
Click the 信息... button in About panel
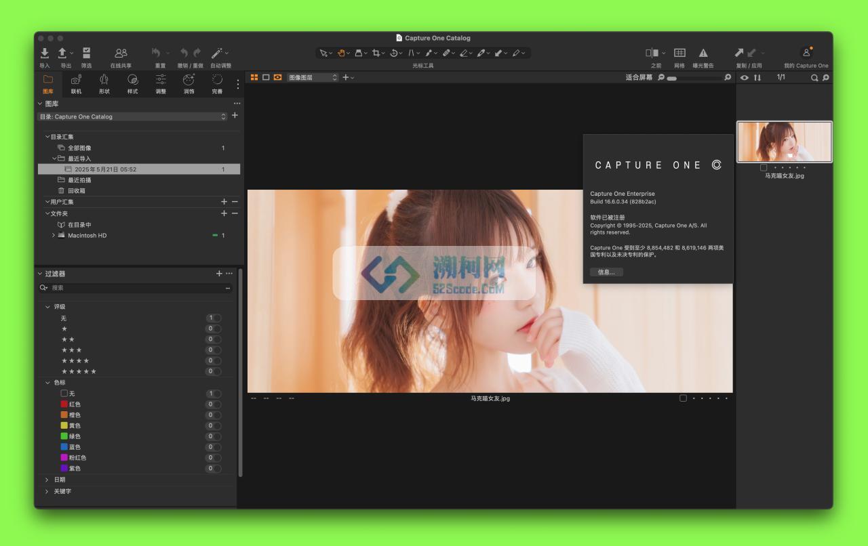(x=606, y=272)
